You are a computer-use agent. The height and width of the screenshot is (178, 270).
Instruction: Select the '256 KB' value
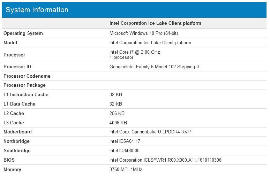coord(117,113)
